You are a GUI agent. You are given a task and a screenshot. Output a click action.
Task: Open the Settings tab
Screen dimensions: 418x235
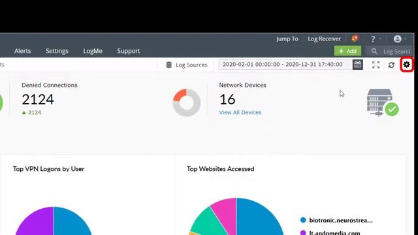click(x=57, y=51)
